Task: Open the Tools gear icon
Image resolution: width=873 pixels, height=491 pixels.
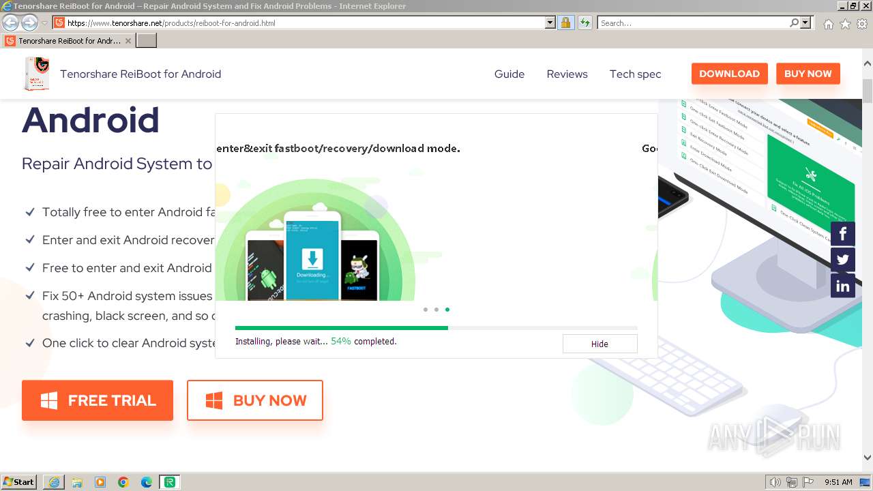Action: (x=862, y=24)
